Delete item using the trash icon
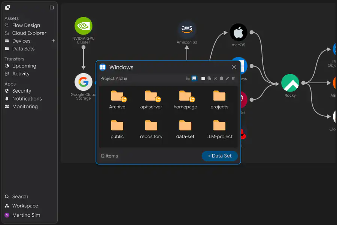The width and height of the screenshot is (337, 225). pos(233,78)
